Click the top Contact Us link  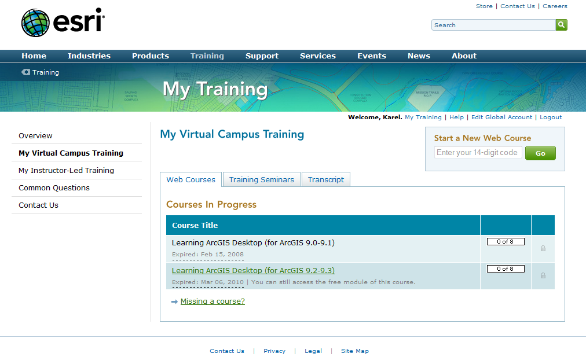tap(518, 6)
